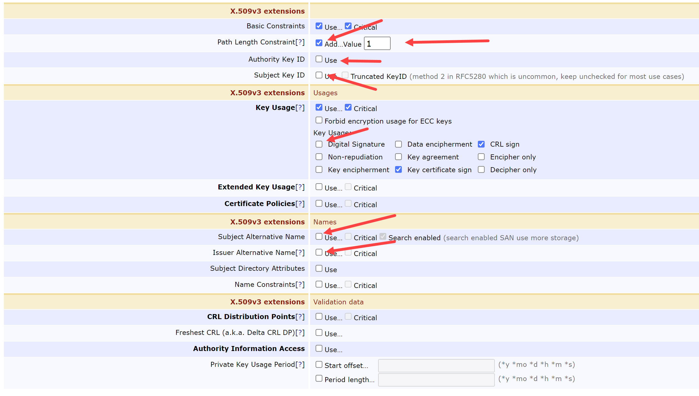
Task: Check CRL Distribution Points Use checkbox
Action: click(319, 317)
